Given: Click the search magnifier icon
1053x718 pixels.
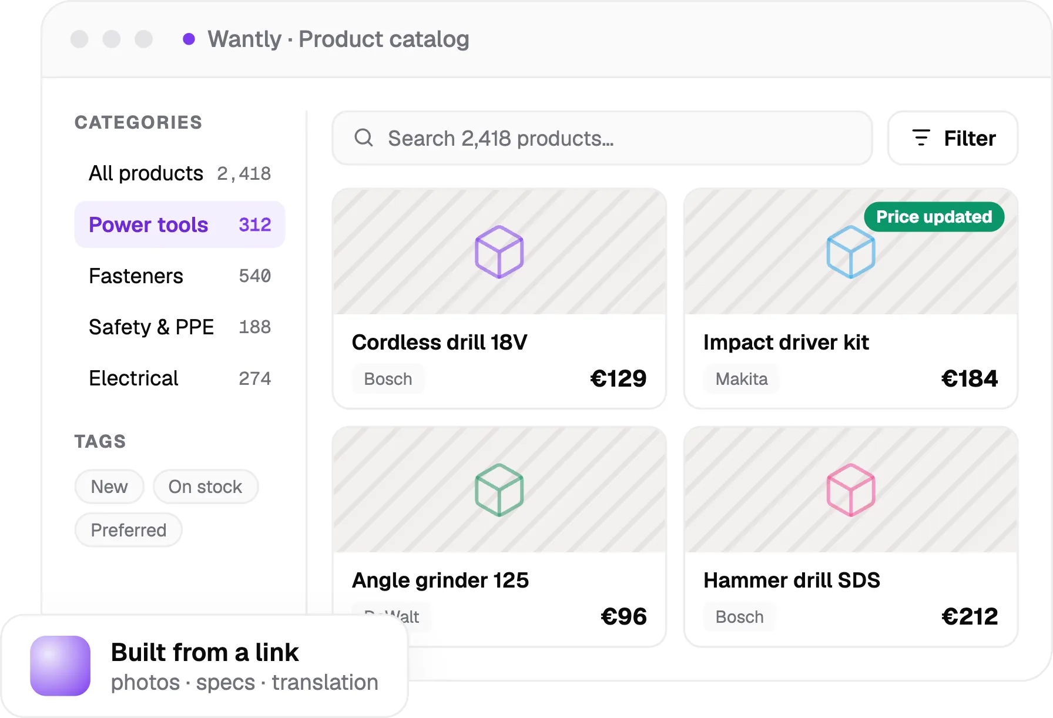Looking at the screenshot, I should [364, 138].
